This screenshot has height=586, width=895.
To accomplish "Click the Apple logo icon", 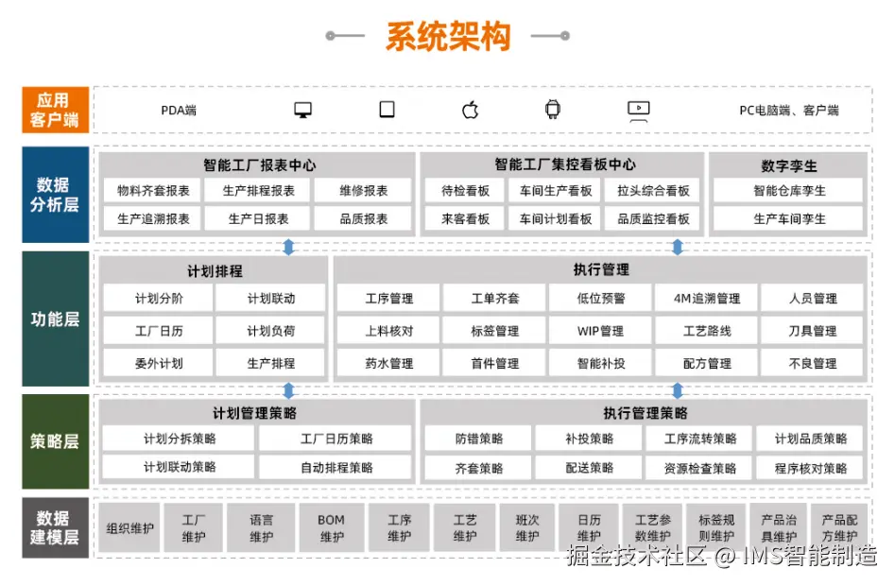I will pos(471,109).
